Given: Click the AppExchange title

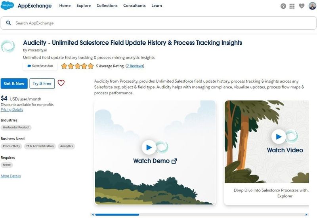Looking at the screenshot, I should [x=34, y=6].
